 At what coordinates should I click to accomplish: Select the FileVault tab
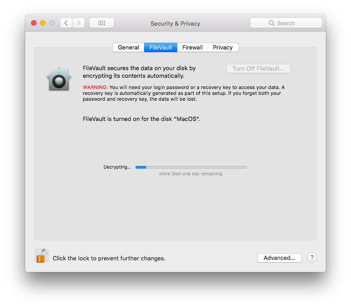[161, 47]
